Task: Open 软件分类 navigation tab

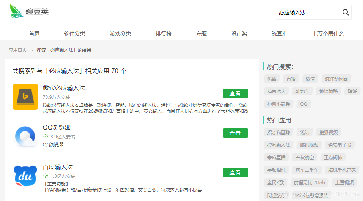Action: coord(75,33)
